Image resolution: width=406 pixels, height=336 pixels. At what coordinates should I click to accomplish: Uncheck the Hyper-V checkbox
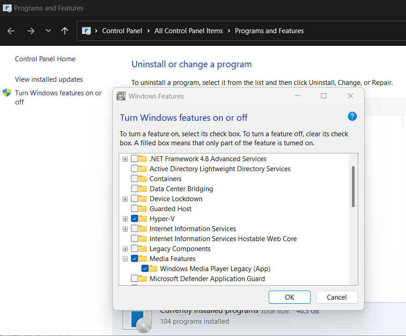click(135, 218)
